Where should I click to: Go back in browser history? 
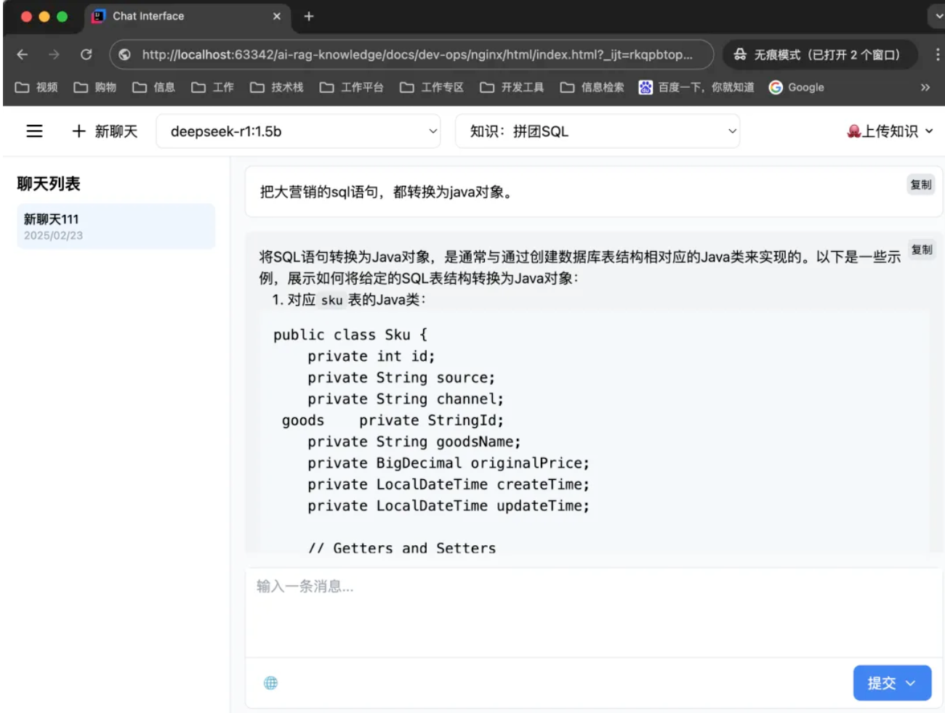pyautogui.click(x=23, y=54)
